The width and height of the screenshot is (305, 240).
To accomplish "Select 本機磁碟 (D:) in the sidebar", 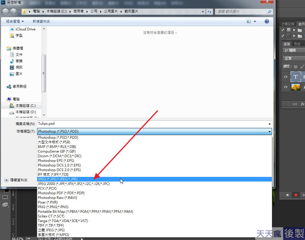I will pos(23,112).
